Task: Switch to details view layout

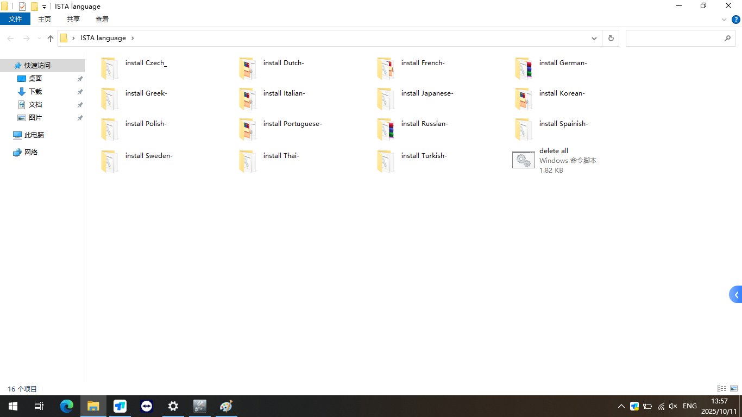Action: [722, 388]
